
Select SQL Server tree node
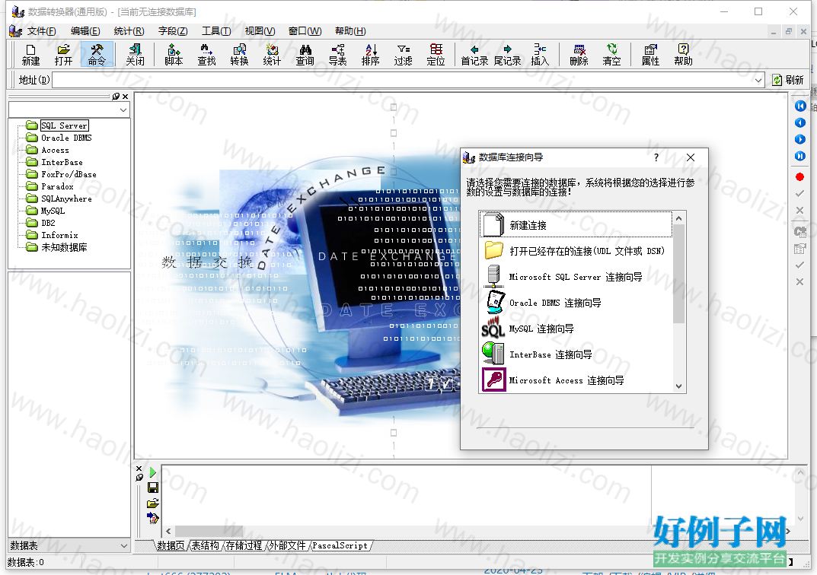[x=64, y=125]
